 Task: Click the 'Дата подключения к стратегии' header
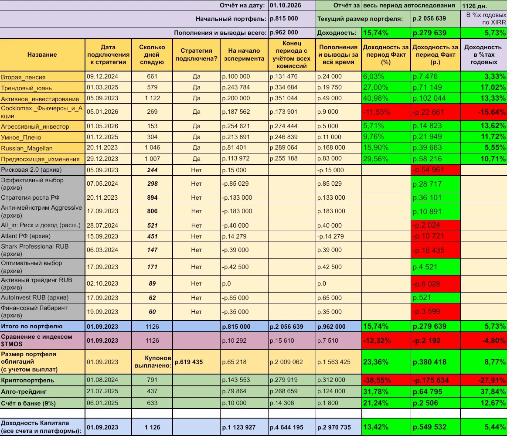[108, 54]
